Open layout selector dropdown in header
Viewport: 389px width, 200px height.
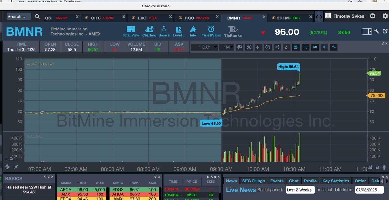(x=367, y=31)
